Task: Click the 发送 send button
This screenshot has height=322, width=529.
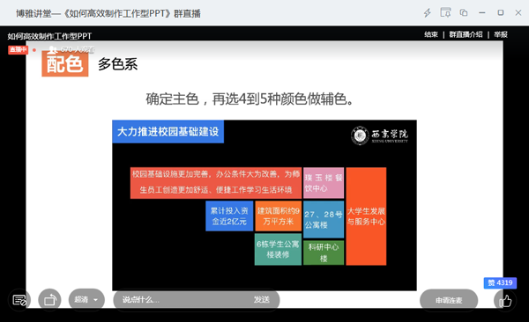Action: coord(262,299)
